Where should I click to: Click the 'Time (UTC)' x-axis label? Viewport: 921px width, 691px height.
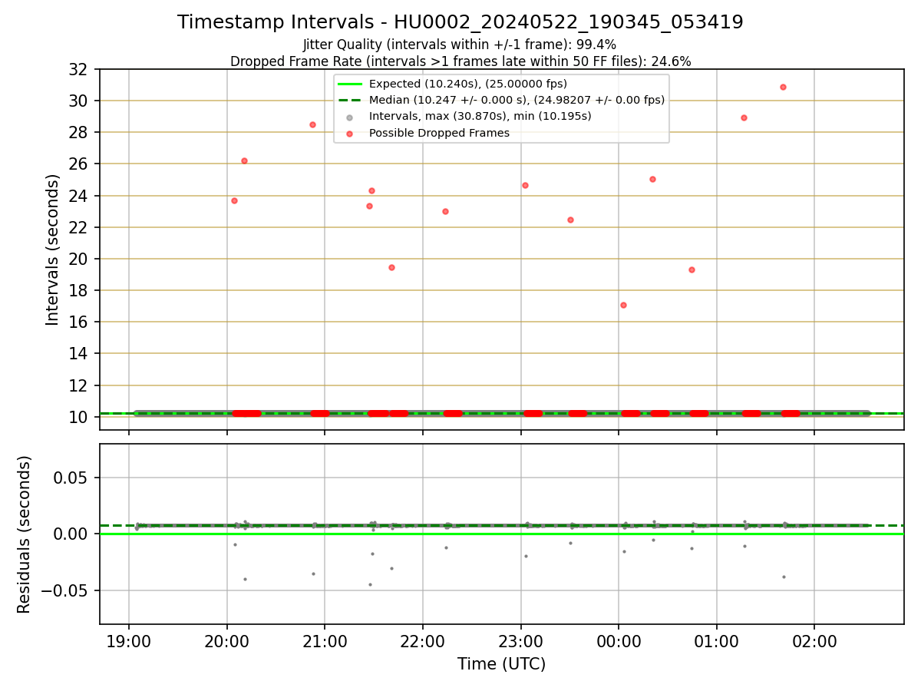[x=501, y=664]
